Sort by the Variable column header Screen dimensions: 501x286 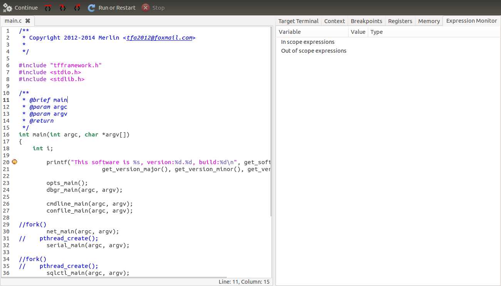(x=312, y=32)
